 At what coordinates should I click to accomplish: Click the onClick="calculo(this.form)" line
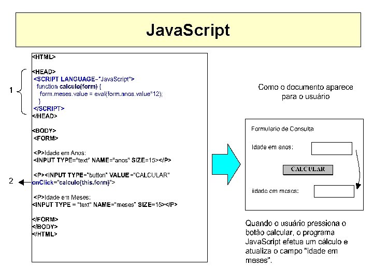pyautogui.click(x=74, y=183)
